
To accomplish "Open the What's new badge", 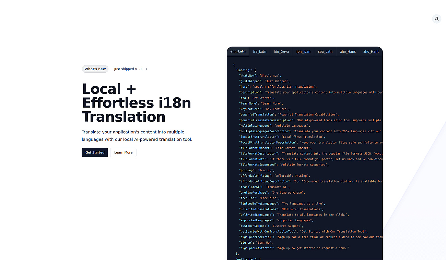I will [x=95, y=69].
